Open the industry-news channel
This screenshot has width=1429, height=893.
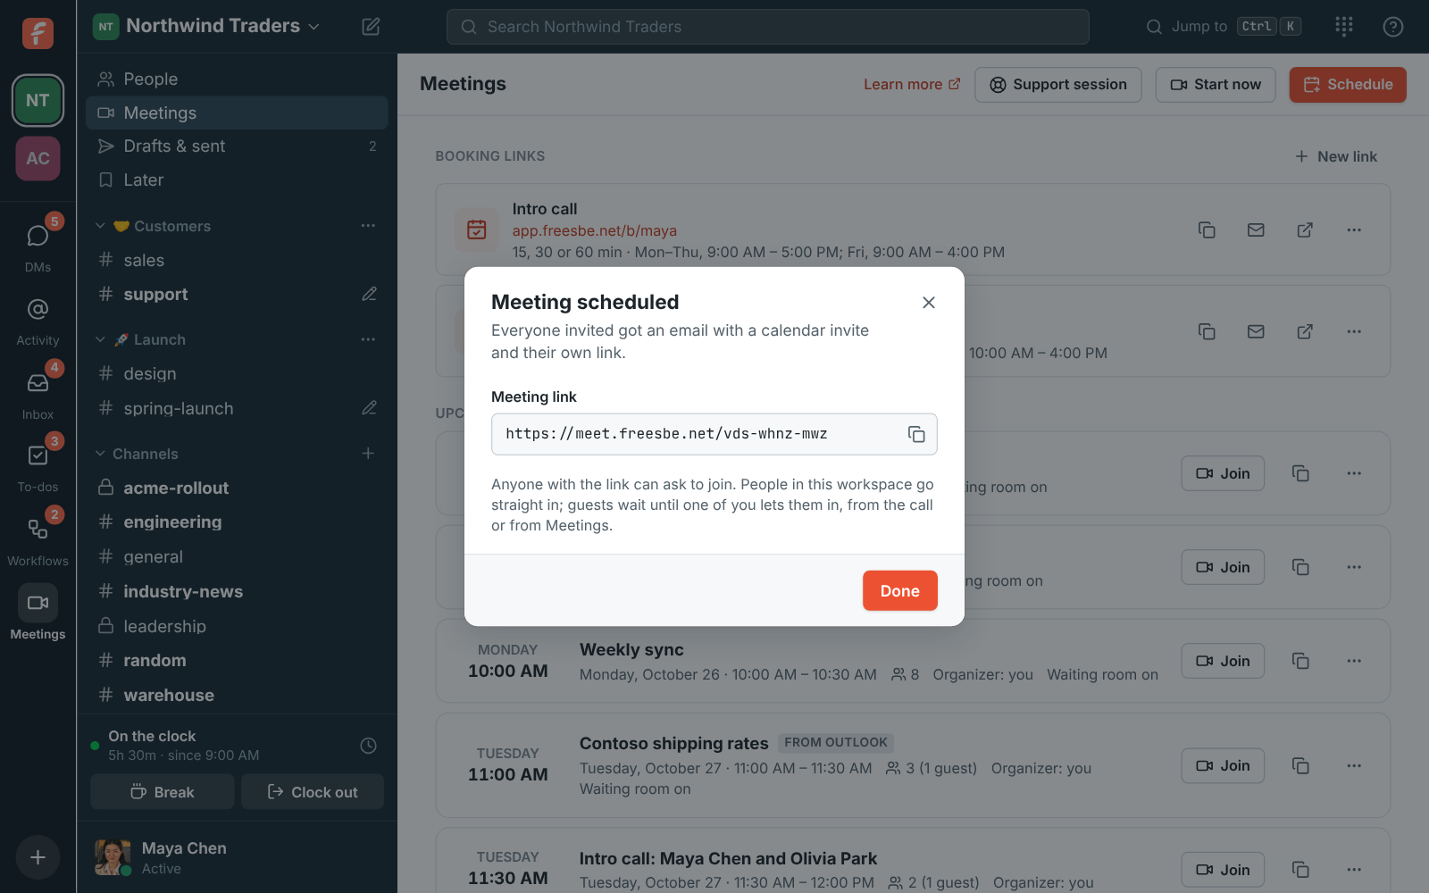click(237, 592)
